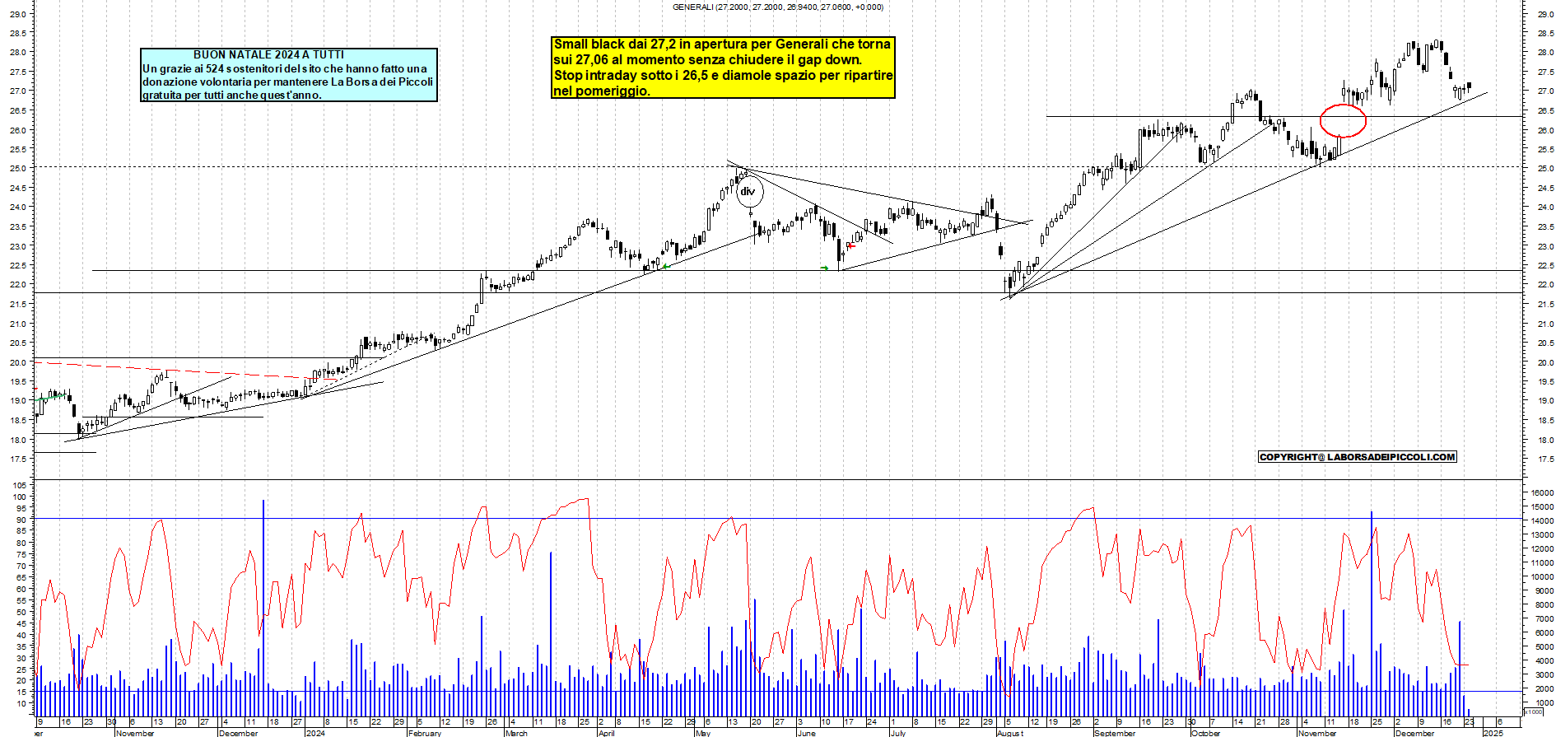
Task: Click the 22.0 price label on right axis
Action: coord(1545,285)
